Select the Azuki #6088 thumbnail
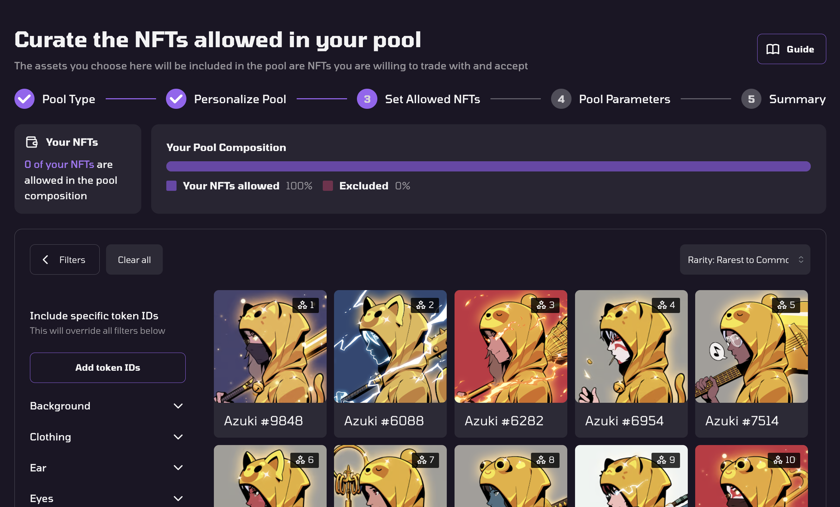This screenshot has width=840, height=507. tap(390, 346)
